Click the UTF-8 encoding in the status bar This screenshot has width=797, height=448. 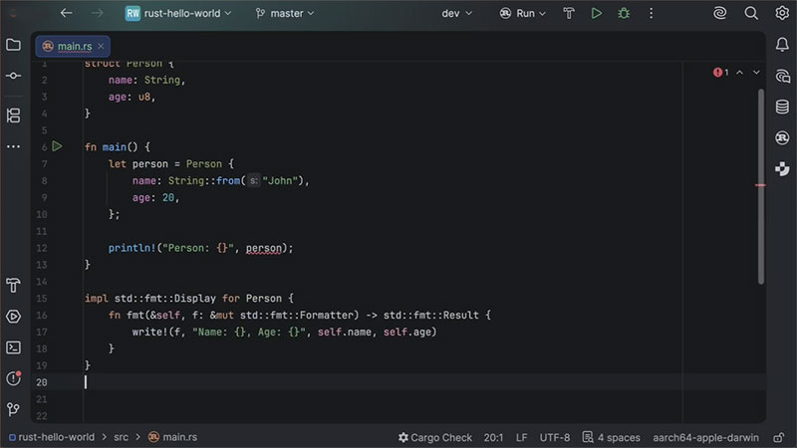(x=555, y=437)
